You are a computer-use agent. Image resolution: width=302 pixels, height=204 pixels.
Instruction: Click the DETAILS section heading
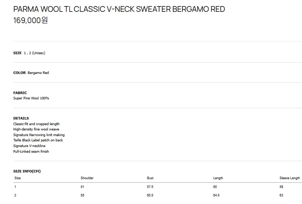(x=21, y=118)
